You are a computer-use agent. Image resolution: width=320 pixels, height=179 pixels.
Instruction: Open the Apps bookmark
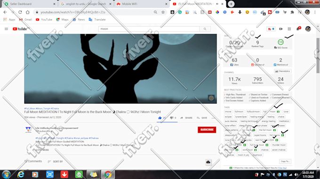[9, 20]
